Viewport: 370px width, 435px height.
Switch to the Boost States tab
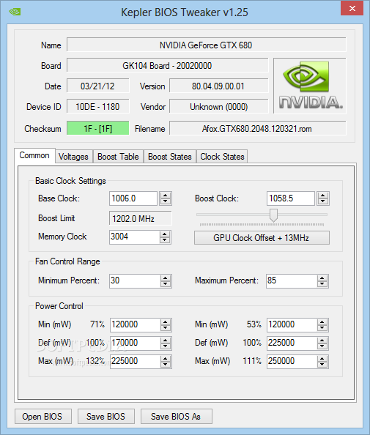tap(170, 157)
